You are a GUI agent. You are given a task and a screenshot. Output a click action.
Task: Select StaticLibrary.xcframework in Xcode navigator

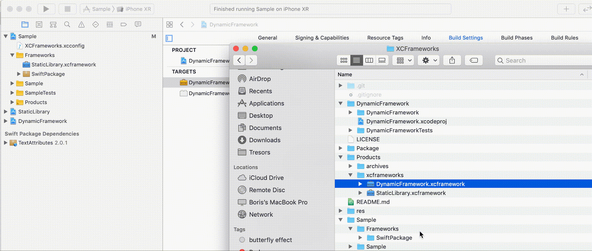pos(59,64)
